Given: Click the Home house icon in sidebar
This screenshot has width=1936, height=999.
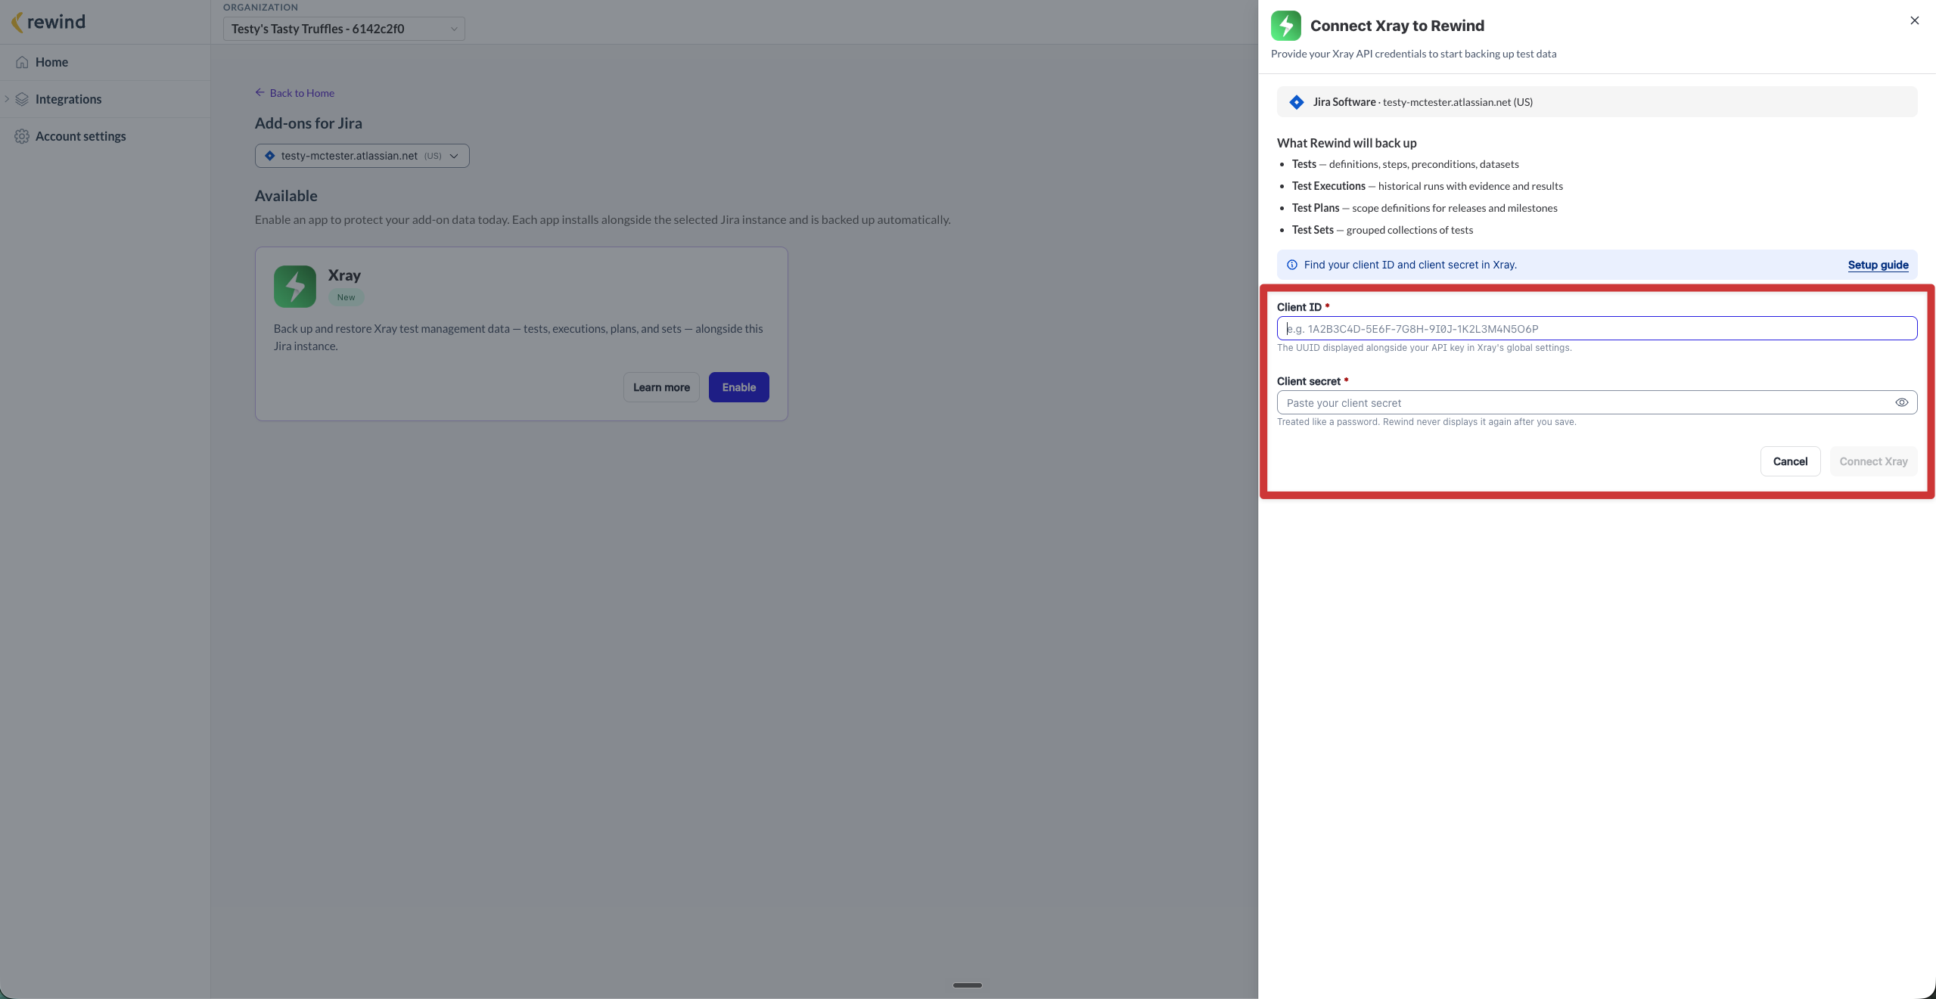Looking at the screenshot, I should pos(22,62).
